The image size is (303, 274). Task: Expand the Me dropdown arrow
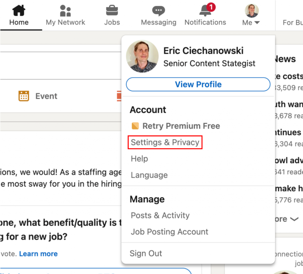pyautogui.click(x=258, y=22)
